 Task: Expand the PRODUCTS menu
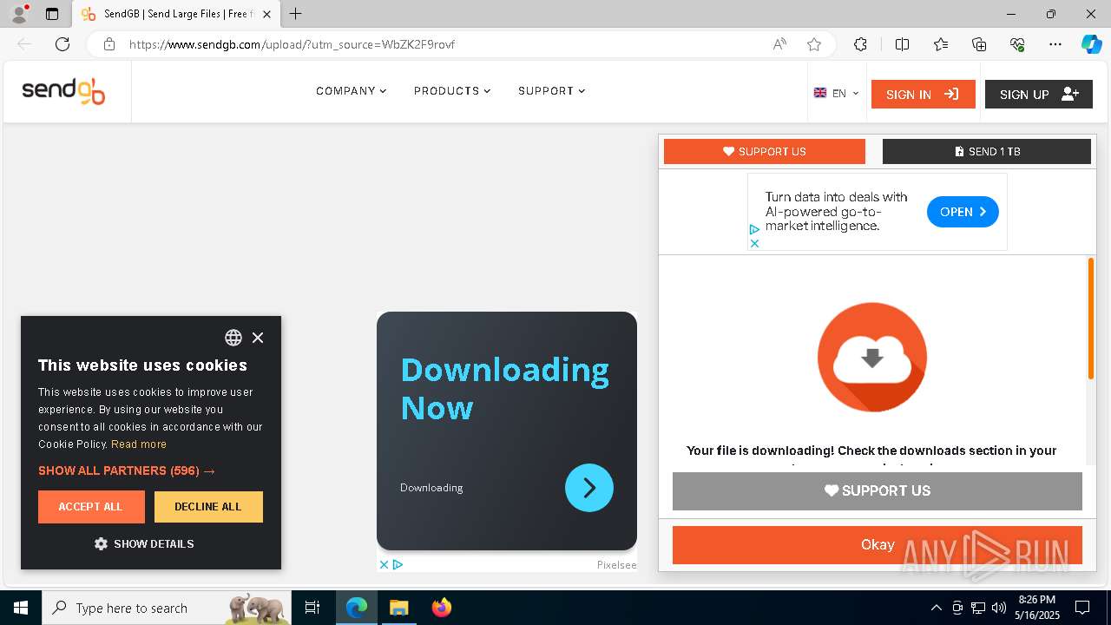452,91
